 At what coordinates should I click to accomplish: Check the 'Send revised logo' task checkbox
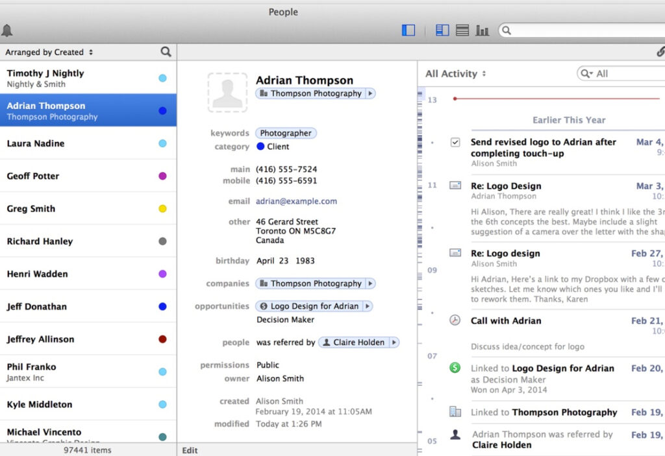coord(455,142)
